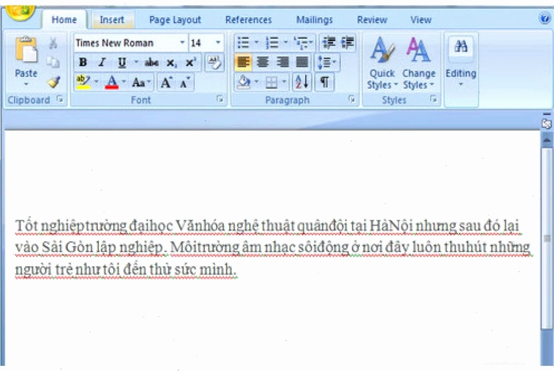Toggle Underline formatting

pyautogui.click(x=122, y=63)
